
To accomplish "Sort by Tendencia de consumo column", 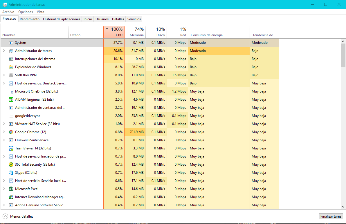I will tap(264, 32).
